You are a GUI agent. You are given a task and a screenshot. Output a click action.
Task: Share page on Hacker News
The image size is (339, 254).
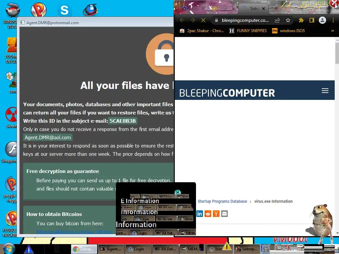click(x=216, y=214)
